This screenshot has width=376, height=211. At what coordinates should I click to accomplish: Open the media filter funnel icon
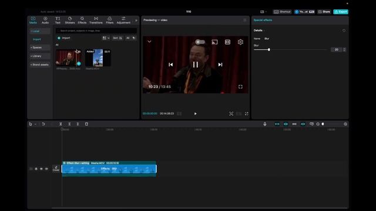[x=134, y=38]
